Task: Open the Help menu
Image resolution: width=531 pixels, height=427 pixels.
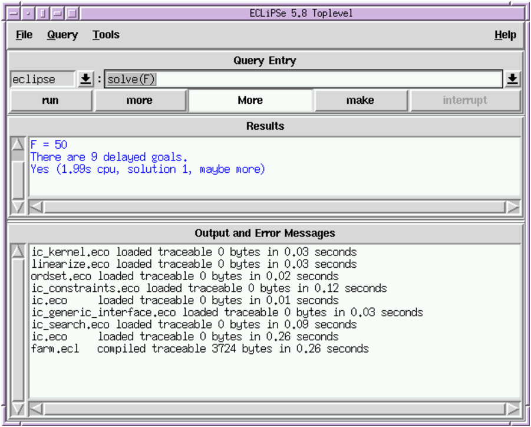Action: pos(505,35)
